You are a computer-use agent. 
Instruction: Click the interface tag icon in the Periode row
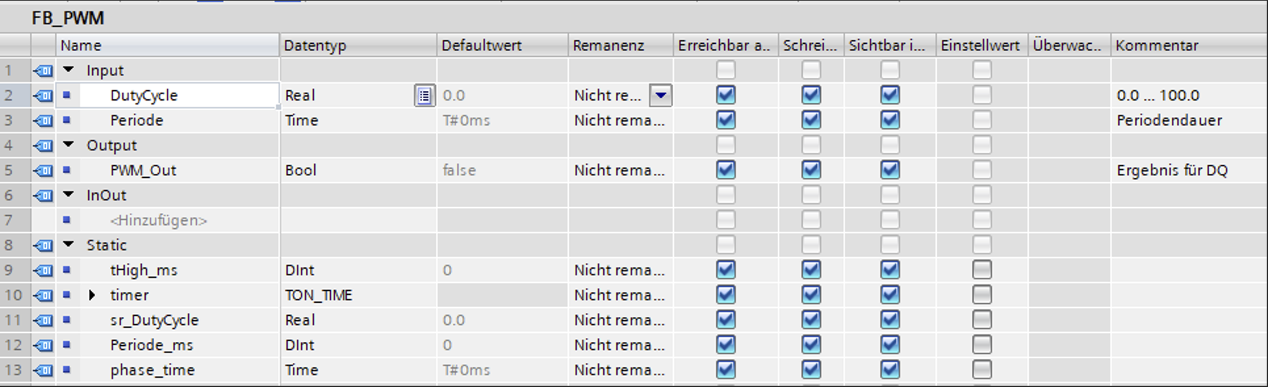(43, 121)
